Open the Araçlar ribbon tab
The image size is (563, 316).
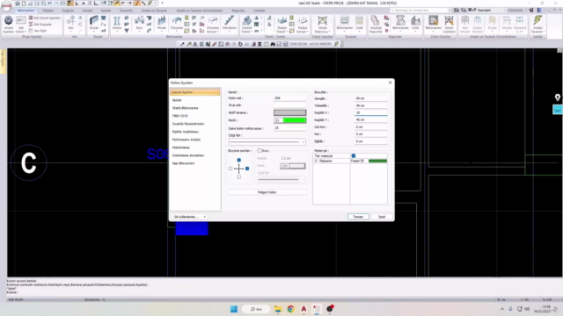88,11
